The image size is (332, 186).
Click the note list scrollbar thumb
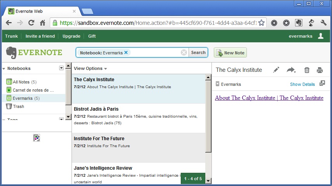[208, 116]
